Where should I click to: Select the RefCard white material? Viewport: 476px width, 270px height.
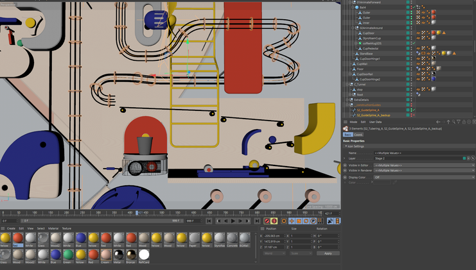point(144,255)
